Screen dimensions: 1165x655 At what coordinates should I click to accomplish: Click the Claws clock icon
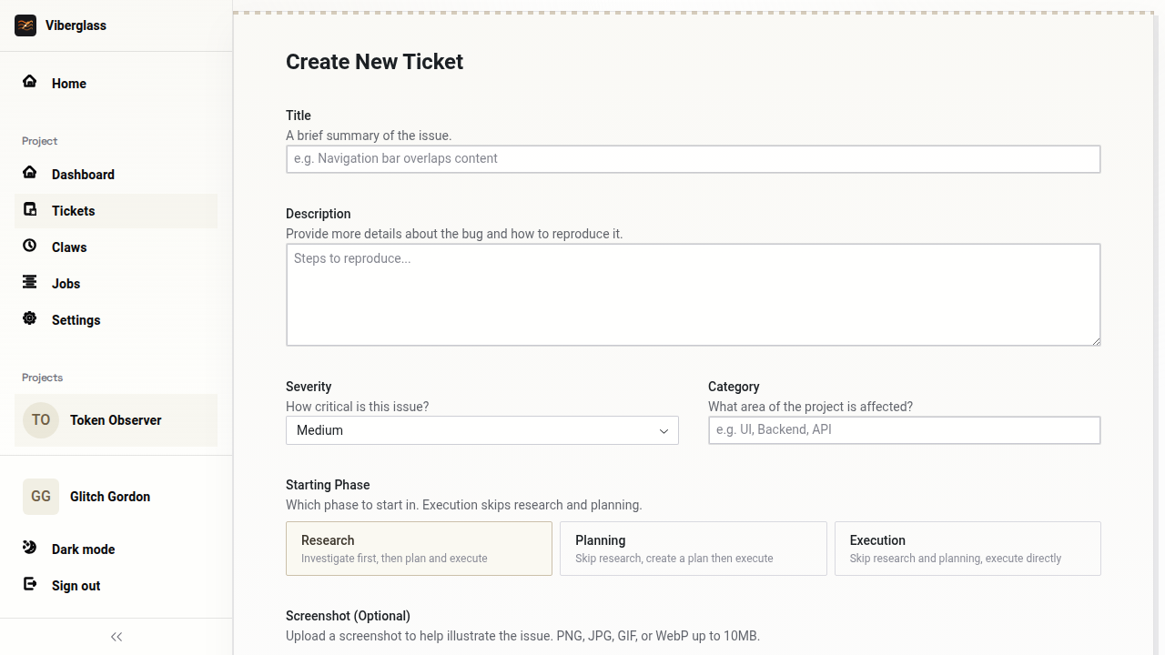click(x=30, y=246)
